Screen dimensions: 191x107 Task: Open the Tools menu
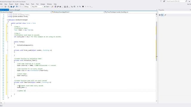click(33, 4)
